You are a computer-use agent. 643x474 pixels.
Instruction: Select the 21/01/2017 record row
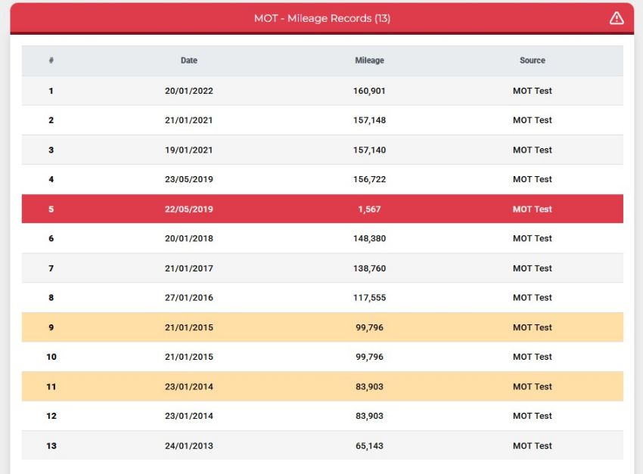tap(322, 268)
